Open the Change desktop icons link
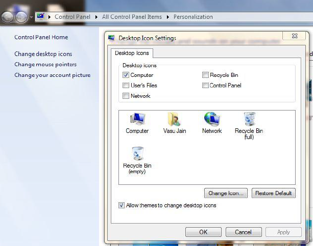Viewport: 313px width, 246px height. point(43,54)
